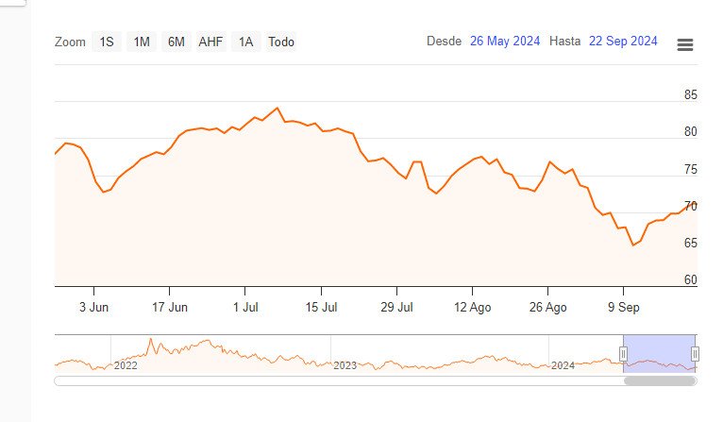Grab the left navigator range handle
Screen dimensions: 723x422
[623, 353]
